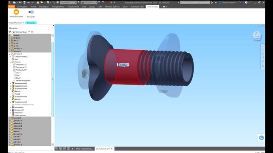Click the red plus icon in top toolbar

[x=111, y=3]
